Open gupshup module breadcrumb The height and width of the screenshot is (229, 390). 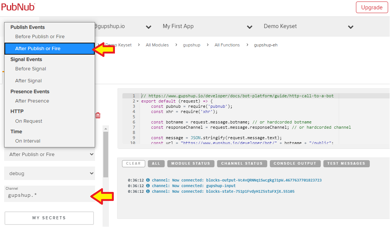coord(192,45)
